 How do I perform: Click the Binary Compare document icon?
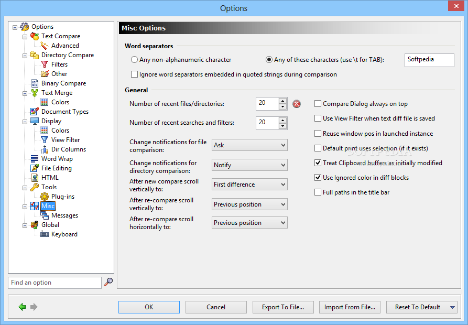(x=35, y=83)
